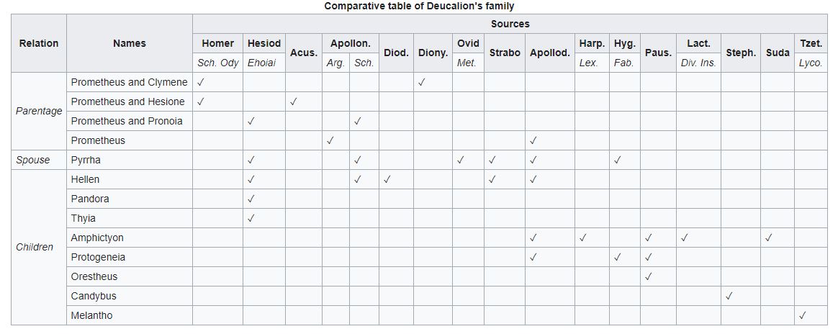Click the Pyrrha checkmark under Ovid

pos(460,160)
